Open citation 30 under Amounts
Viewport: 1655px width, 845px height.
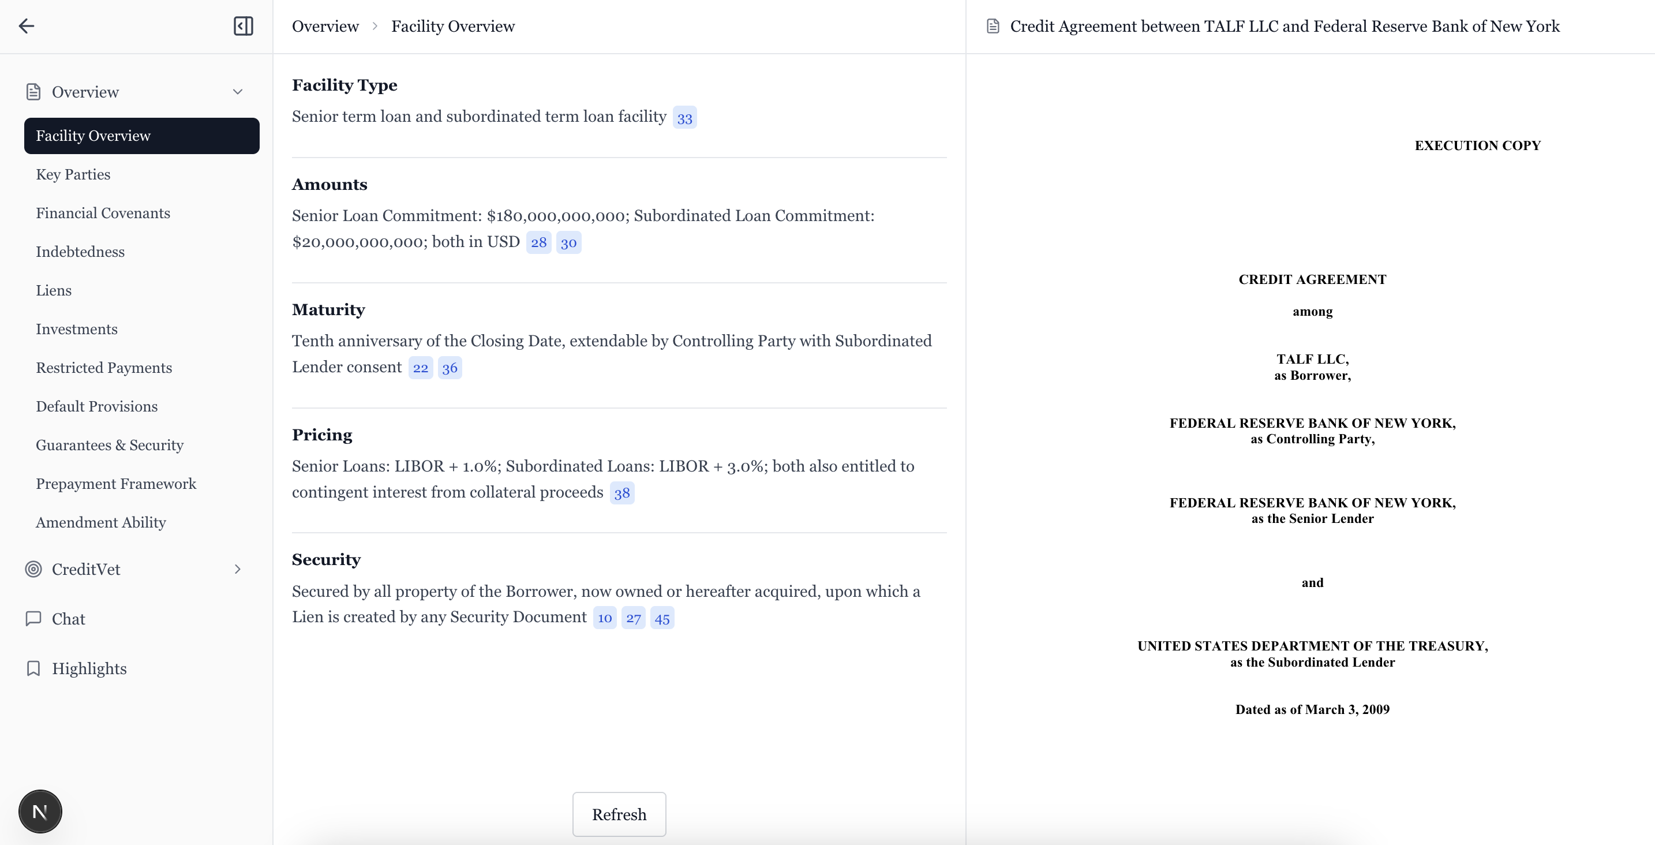568,242
